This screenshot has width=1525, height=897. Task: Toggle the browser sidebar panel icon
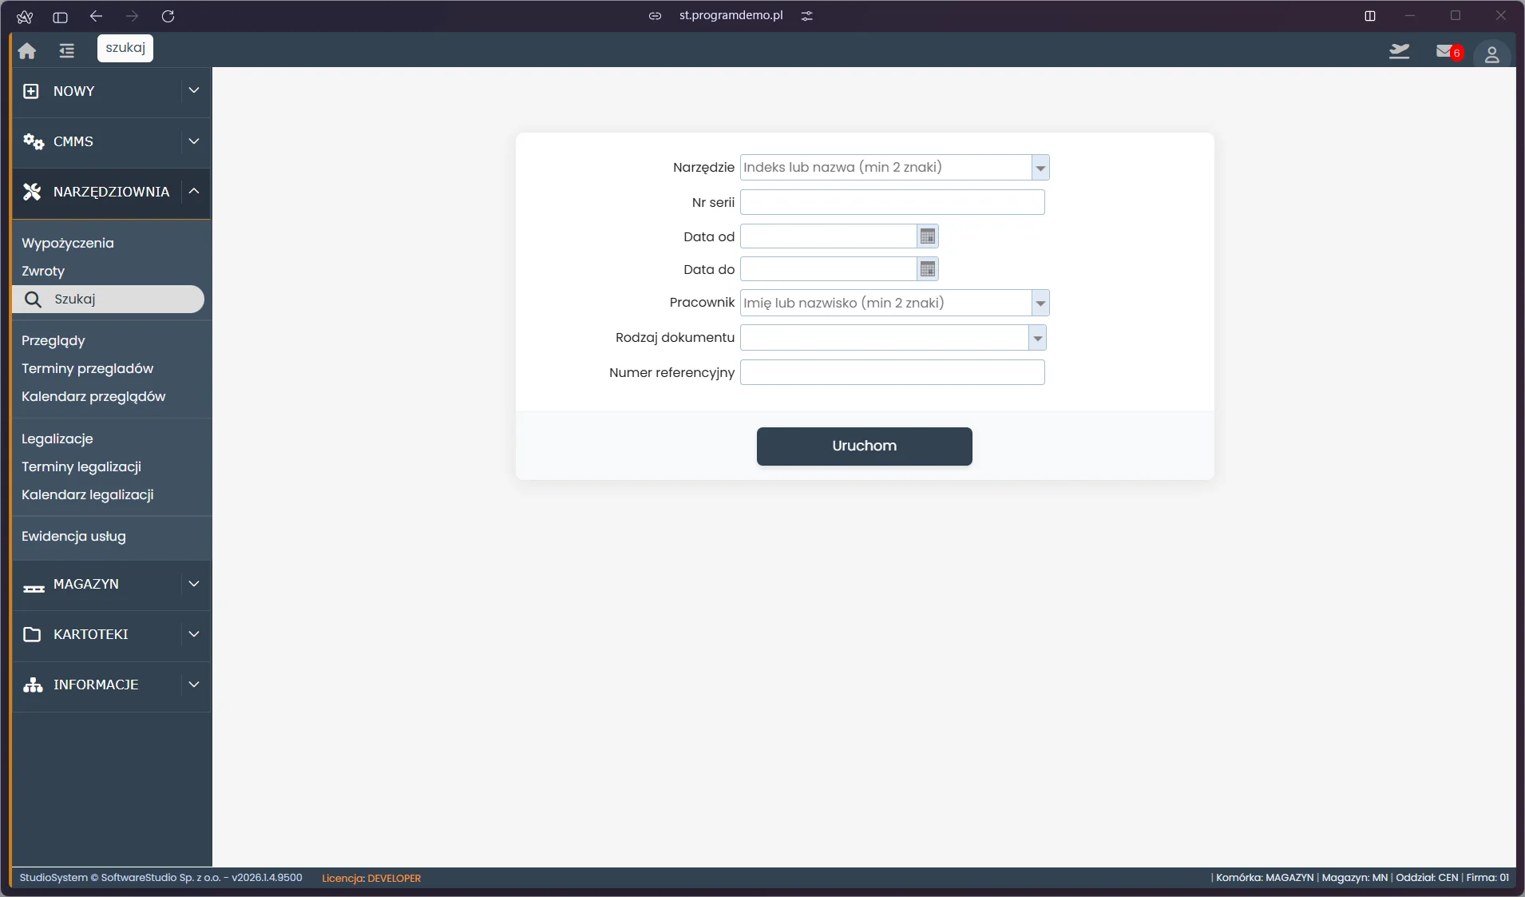pos(60,17)
